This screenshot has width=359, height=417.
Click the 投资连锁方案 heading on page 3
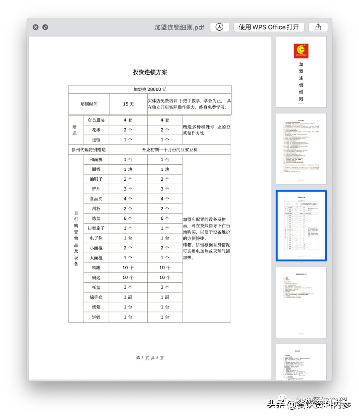click(150, 72)
